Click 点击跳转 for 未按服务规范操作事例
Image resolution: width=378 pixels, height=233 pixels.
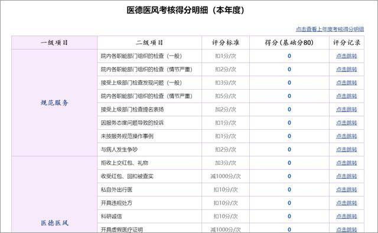pos(347,136)
